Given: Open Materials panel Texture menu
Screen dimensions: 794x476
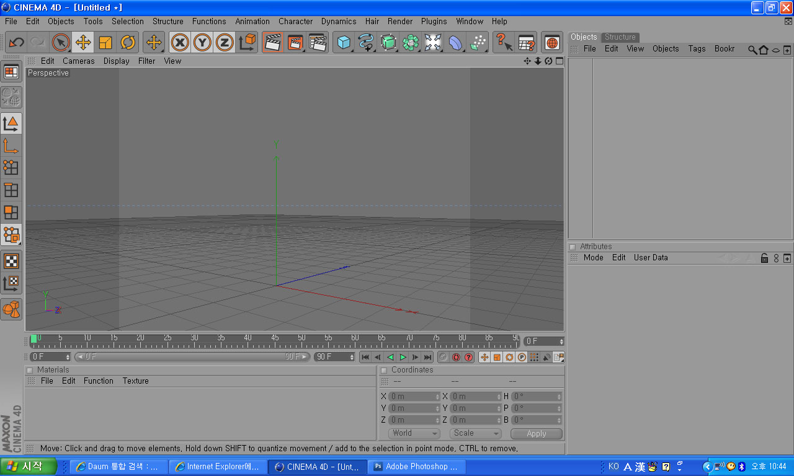Looking at the screenshot, I should pos(136,381).
